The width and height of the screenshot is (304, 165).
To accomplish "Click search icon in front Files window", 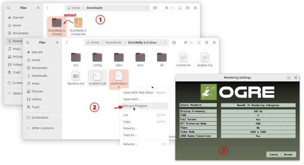I will (27, 42).
